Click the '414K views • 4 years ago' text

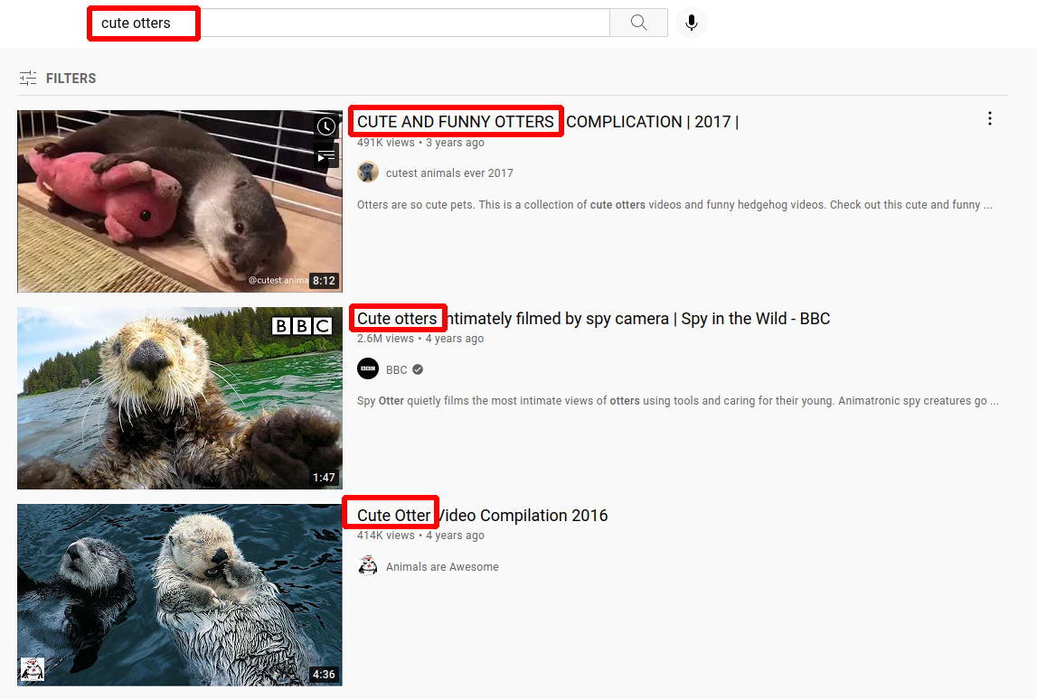click(x=420, y=536)
